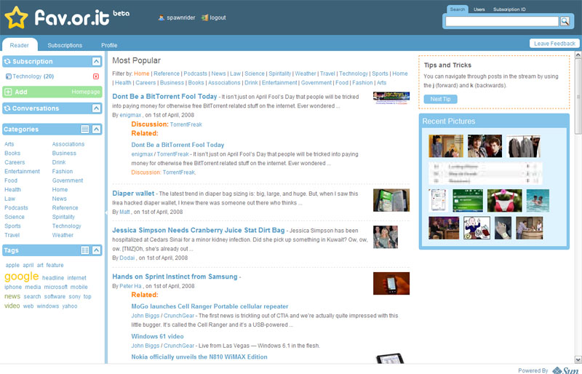Click the Sun logo in footer
This screenshot has width=582, height=374.
[566, 370]
